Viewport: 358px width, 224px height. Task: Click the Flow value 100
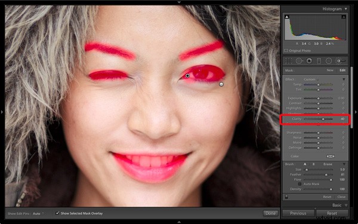tap(342, 180)
